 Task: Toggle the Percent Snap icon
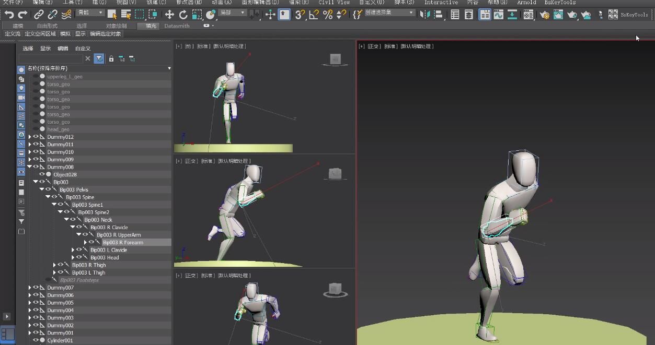tap(327, 15)
